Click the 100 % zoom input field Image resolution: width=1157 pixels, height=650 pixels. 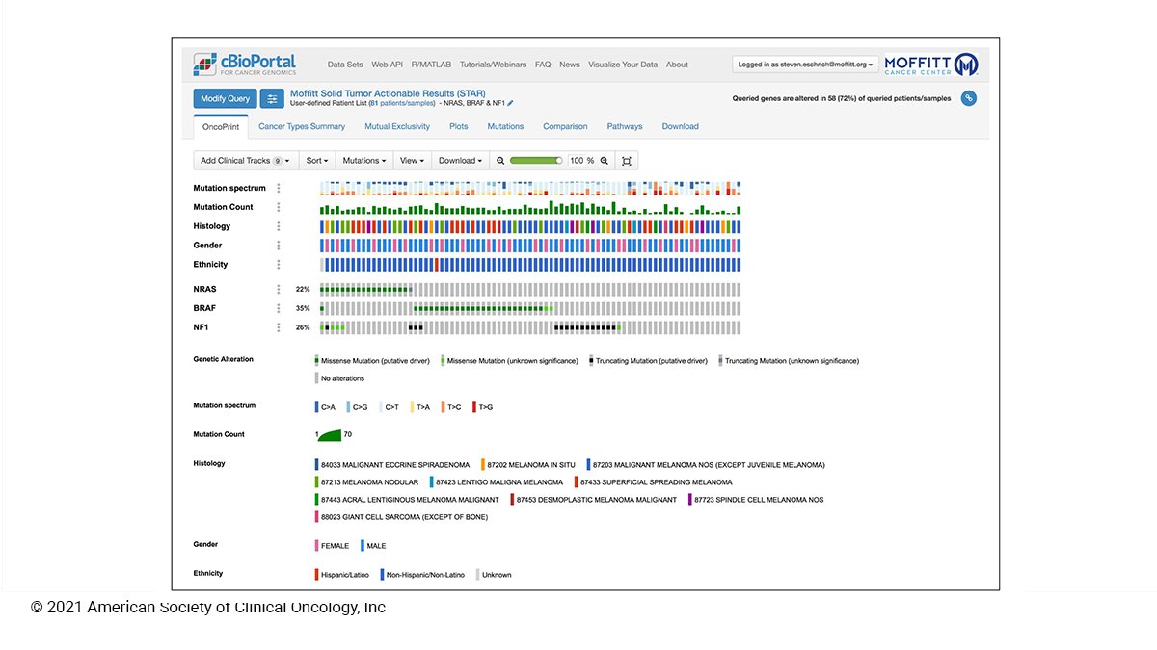(x=577, y=160)
